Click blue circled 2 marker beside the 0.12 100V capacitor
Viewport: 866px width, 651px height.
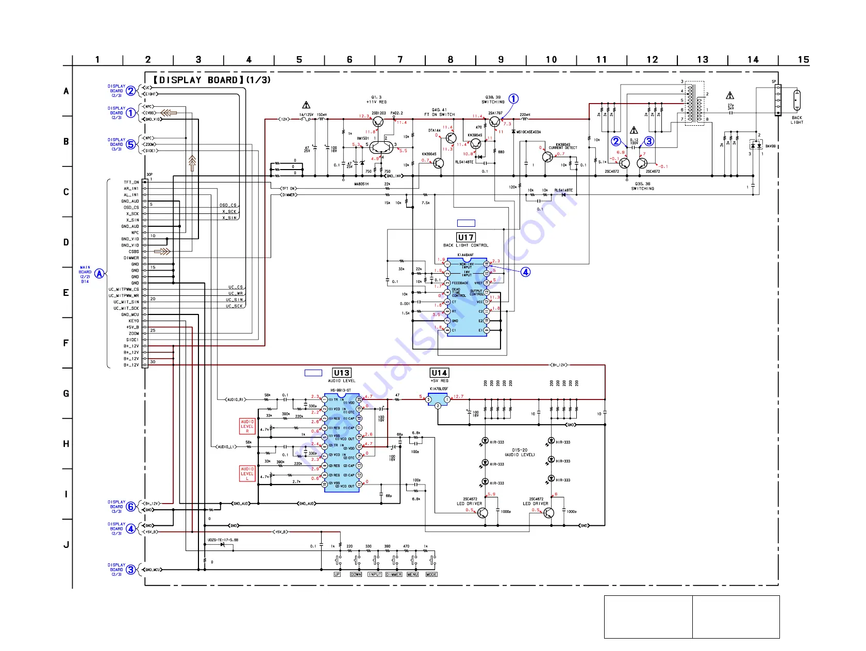pyautogui.click(x=616, y=141)
